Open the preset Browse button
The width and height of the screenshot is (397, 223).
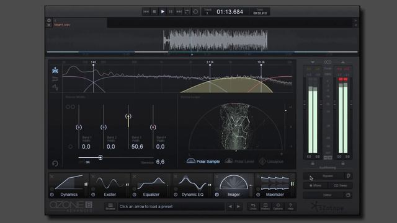pyautogui.click(x=110, y=206)
